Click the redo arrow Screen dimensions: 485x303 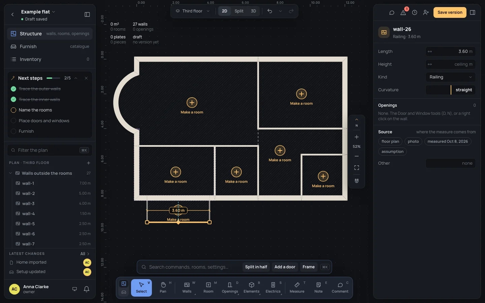click(x=291, y=11)
